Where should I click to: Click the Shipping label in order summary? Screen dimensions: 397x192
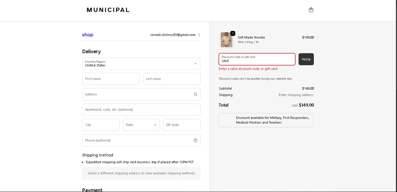click(226, 95)
